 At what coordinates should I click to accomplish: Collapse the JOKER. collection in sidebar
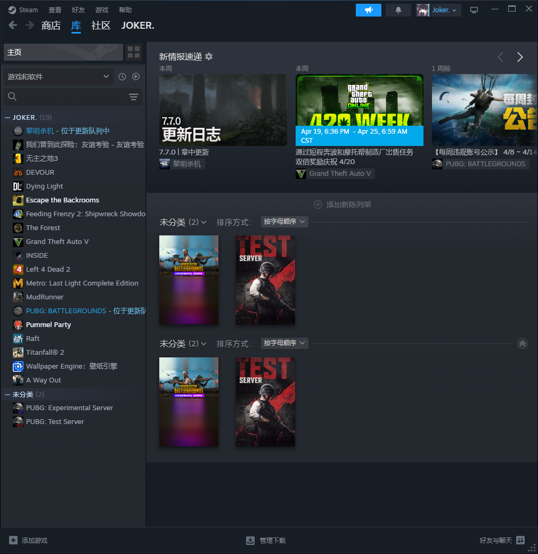(7, 117)
